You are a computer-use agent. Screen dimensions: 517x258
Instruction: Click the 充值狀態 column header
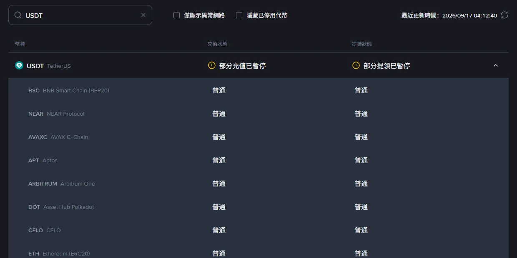(x=217, y=44)
